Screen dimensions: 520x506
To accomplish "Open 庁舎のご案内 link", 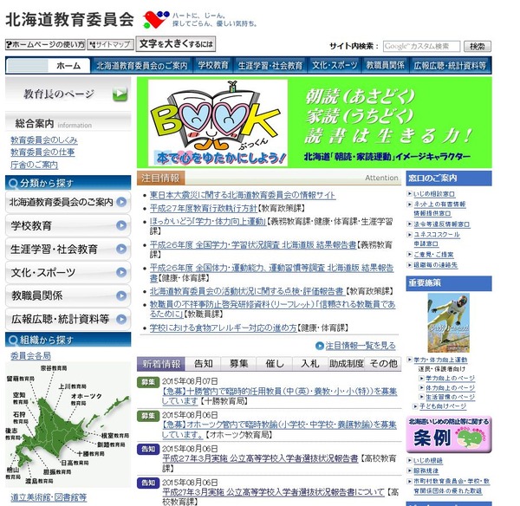I will click(34, 165).
